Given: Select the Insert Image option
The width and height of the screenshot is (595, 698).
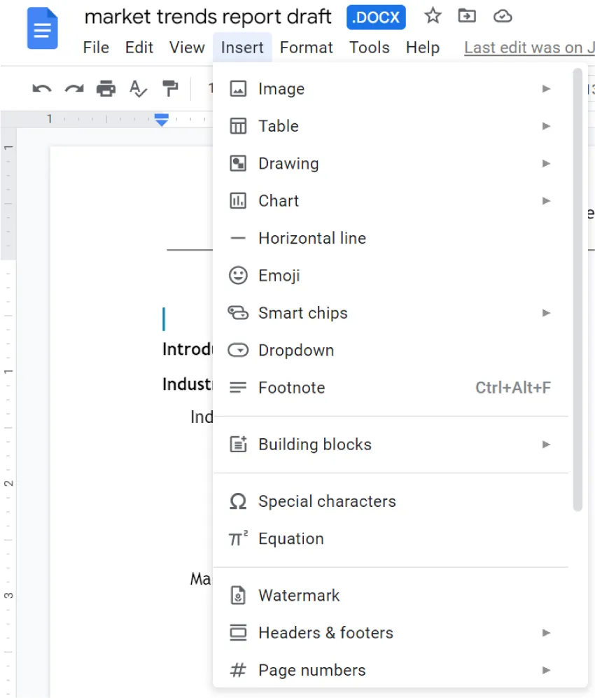Looking at the screenshot, I should click(281, 89).
